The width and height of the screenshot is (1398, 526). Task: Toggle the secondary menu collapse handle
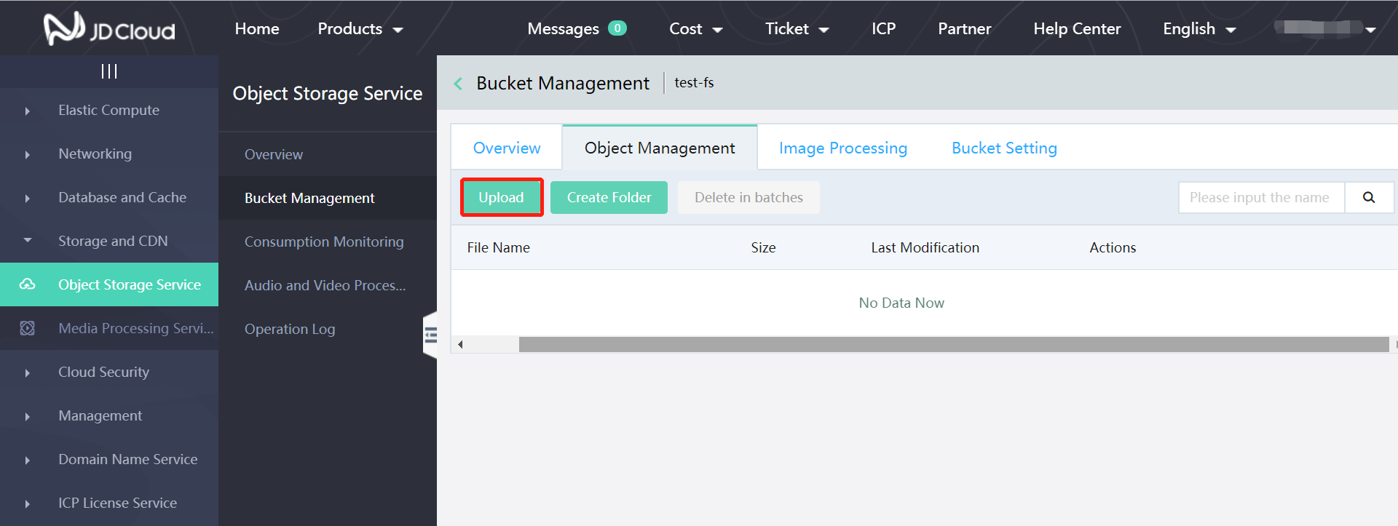(x=430, y=335)
